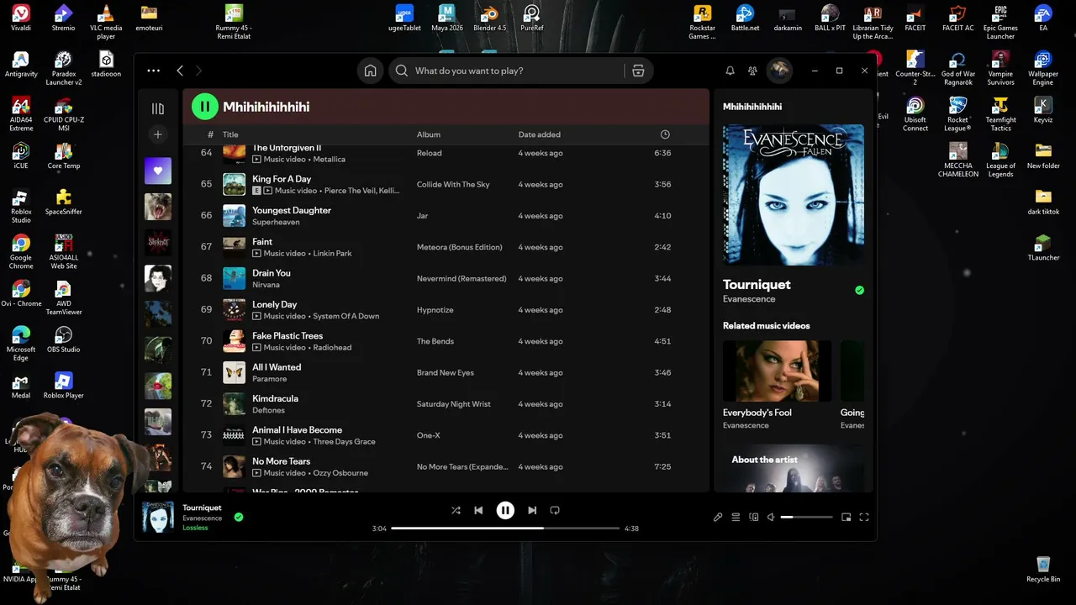Toggle the green saved checkmark in the player bar

239,518
